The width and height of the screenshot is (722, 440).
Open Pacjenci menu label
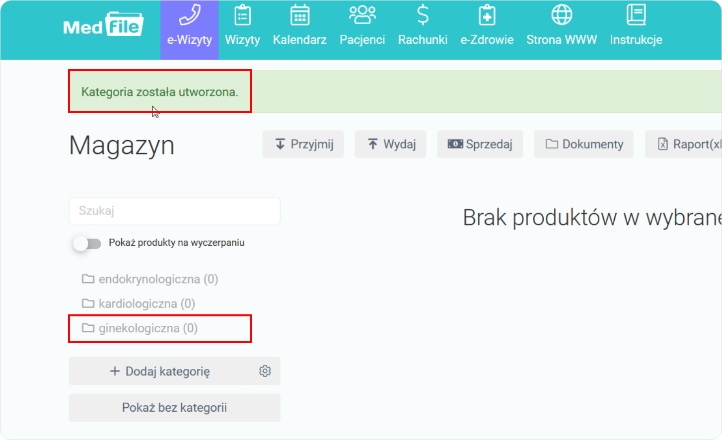[x=362, y=40]
